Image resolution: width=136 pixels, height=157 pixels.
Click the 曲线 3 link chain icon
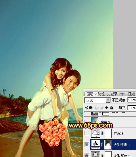(102, 133)
